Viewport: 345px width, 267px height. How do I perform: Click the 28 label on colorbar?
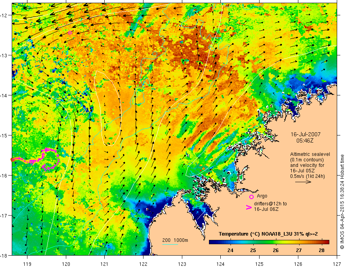point(321,250)
